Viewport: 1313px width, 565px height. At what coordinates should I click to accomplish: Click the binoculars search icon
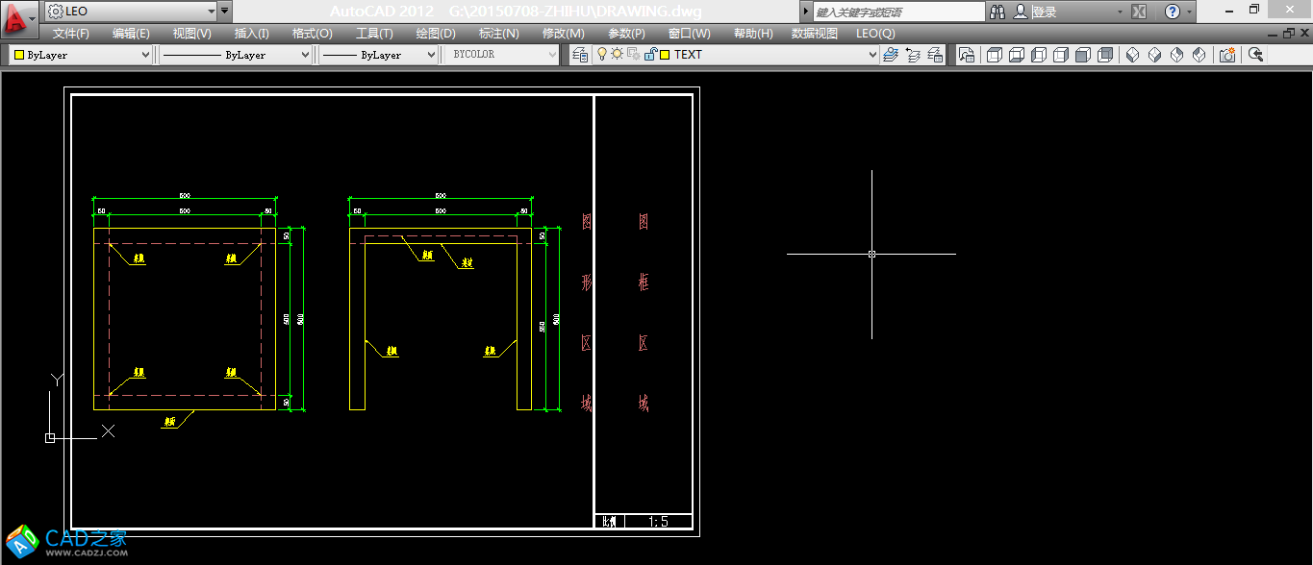[997, 12]
